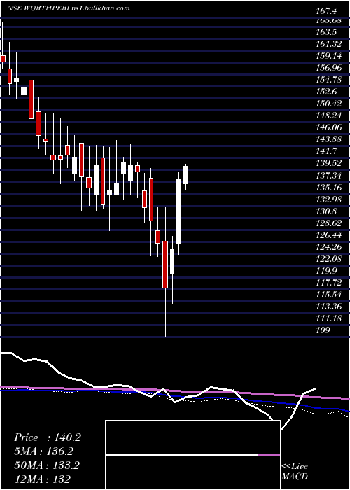Viewport: 350px width, 490px height.
Task: Pick the 156.96 axis value
Action: [329, 68]
